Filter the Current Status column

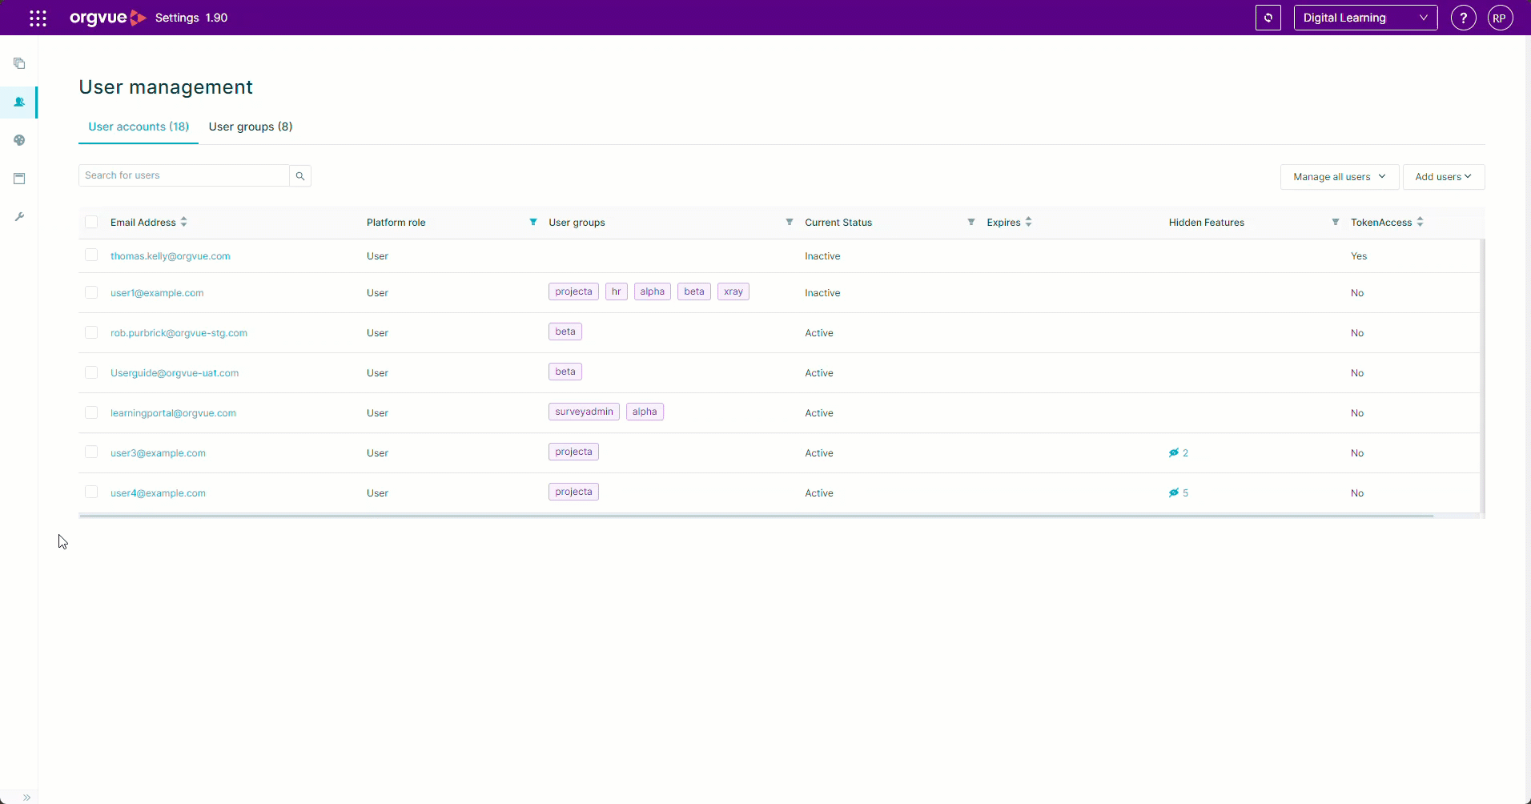click(971, 222)
